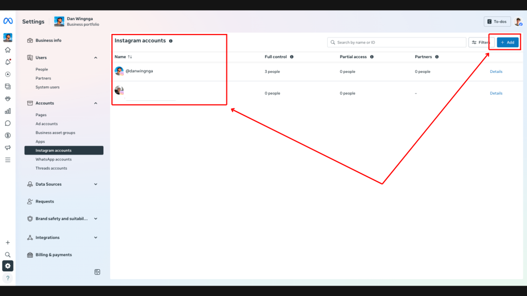Screen dimensions: 527x296
Task: Select Instagram accounts menu item
Action: 64,151
